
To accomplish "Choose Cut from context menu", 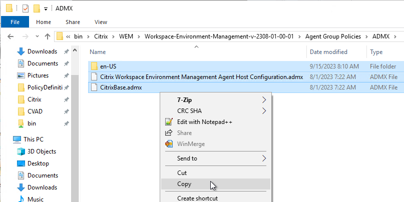I will (216, 173).
